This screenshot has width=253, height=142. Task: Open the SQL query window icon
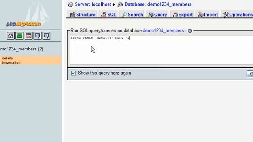point(28,36)
